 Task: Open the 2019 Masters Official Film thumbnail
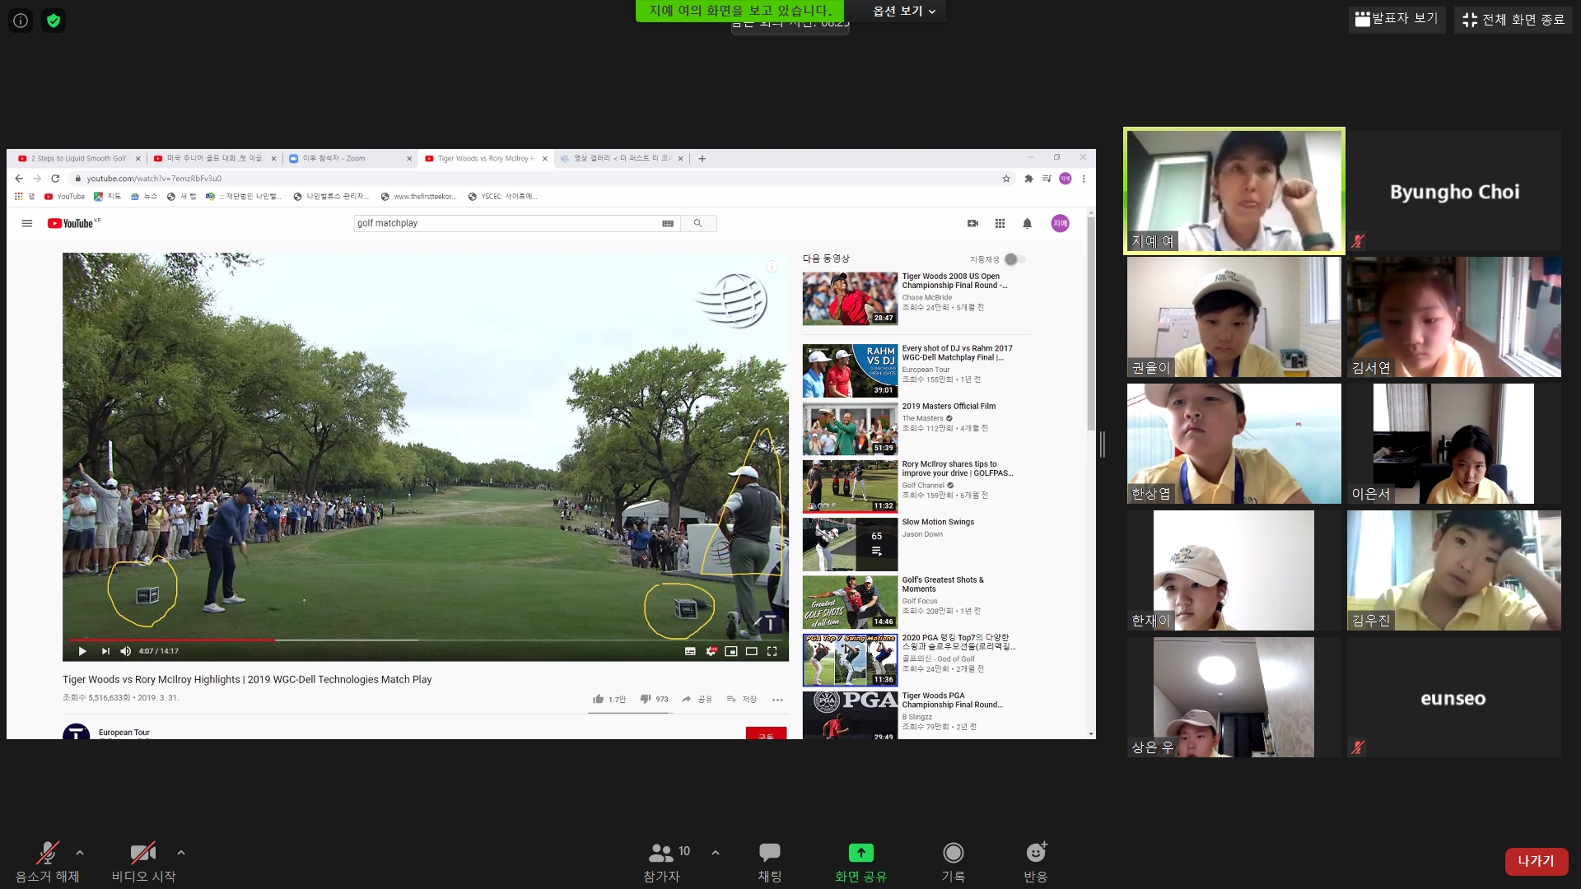850,428
